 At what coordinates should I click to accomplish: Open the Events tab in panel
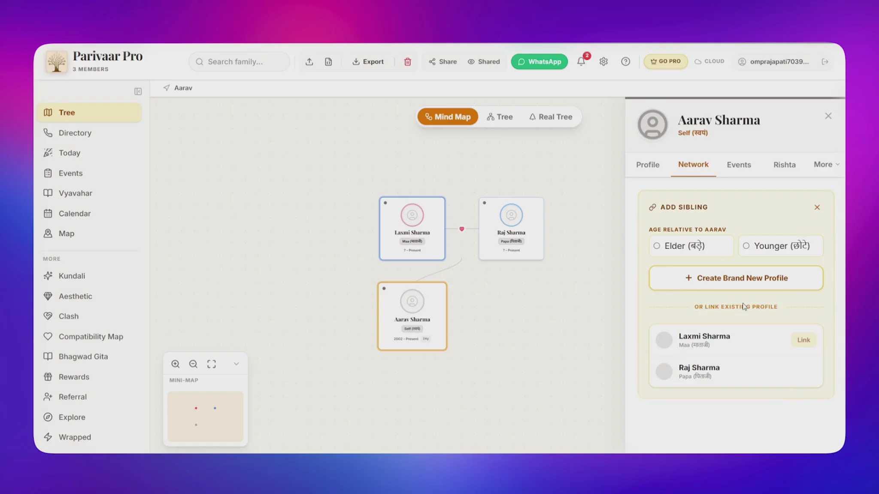pyautogui.click(x=739, y=165)
